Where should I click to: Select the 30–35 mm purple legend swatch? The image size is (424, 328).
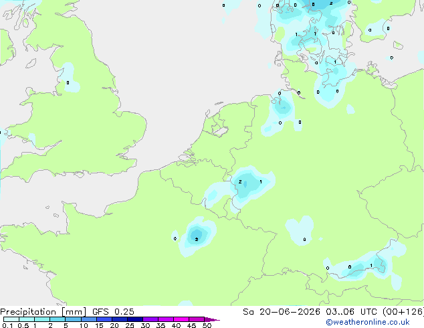coord(150,319)
